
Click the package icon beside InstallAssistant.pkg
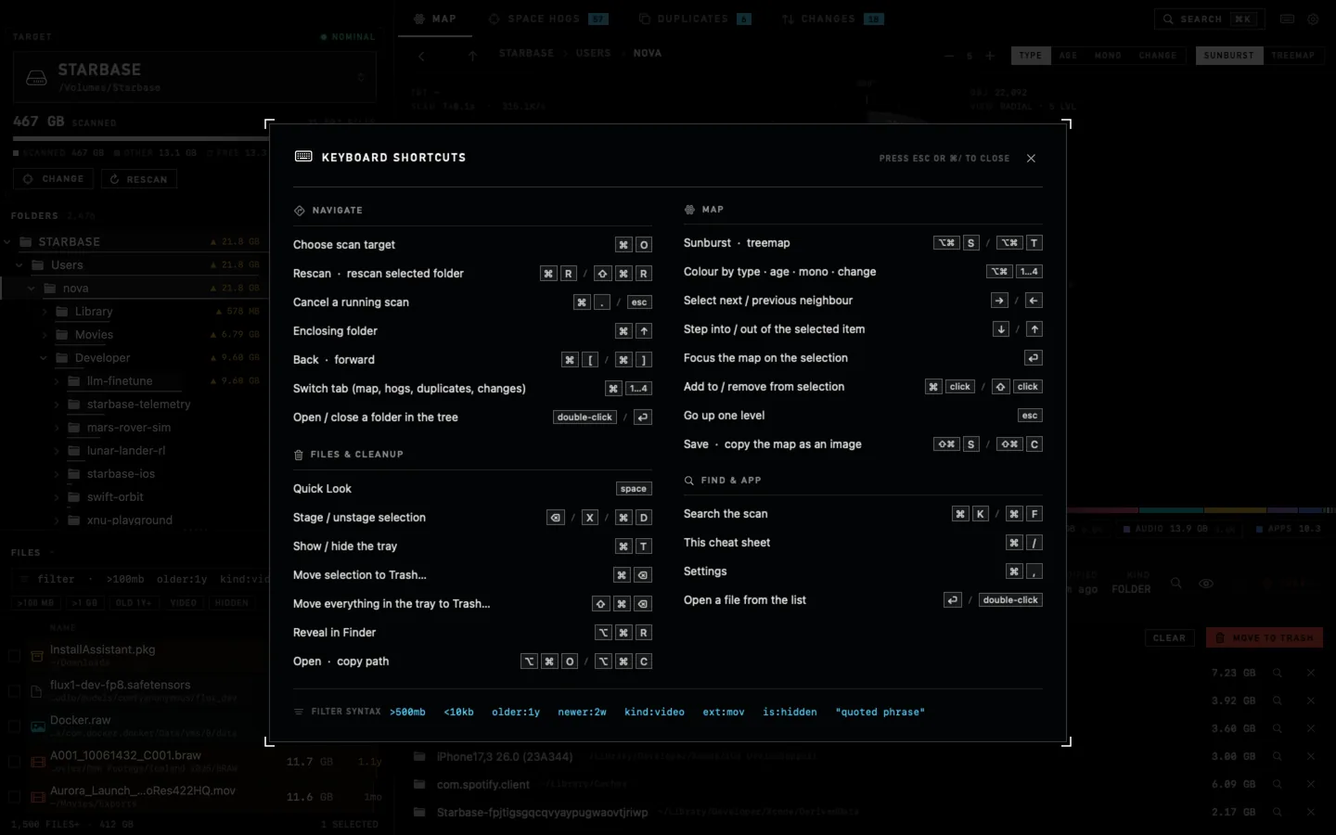[x=37, y=656]
